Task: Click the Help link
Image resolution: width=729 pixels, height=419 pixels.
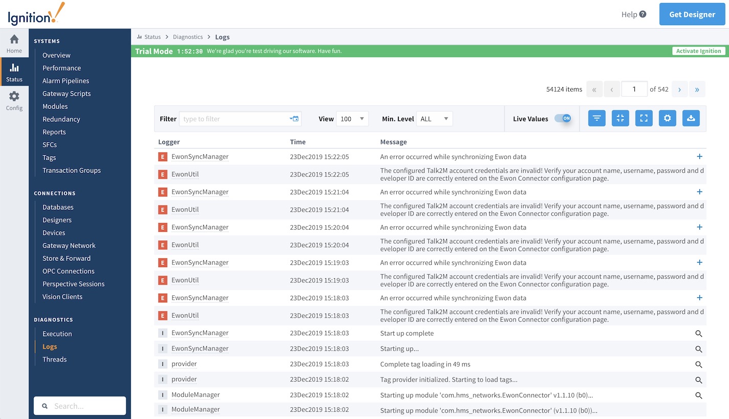Action: pyautogui.click(x=629, y=14)
